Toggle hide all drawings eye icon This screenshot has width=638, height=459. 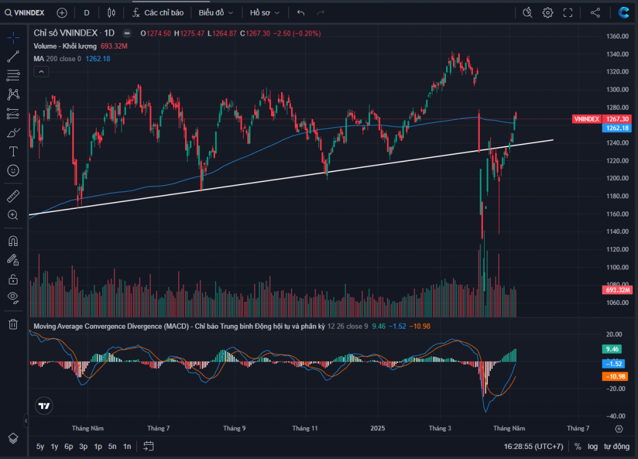(13, 298)
